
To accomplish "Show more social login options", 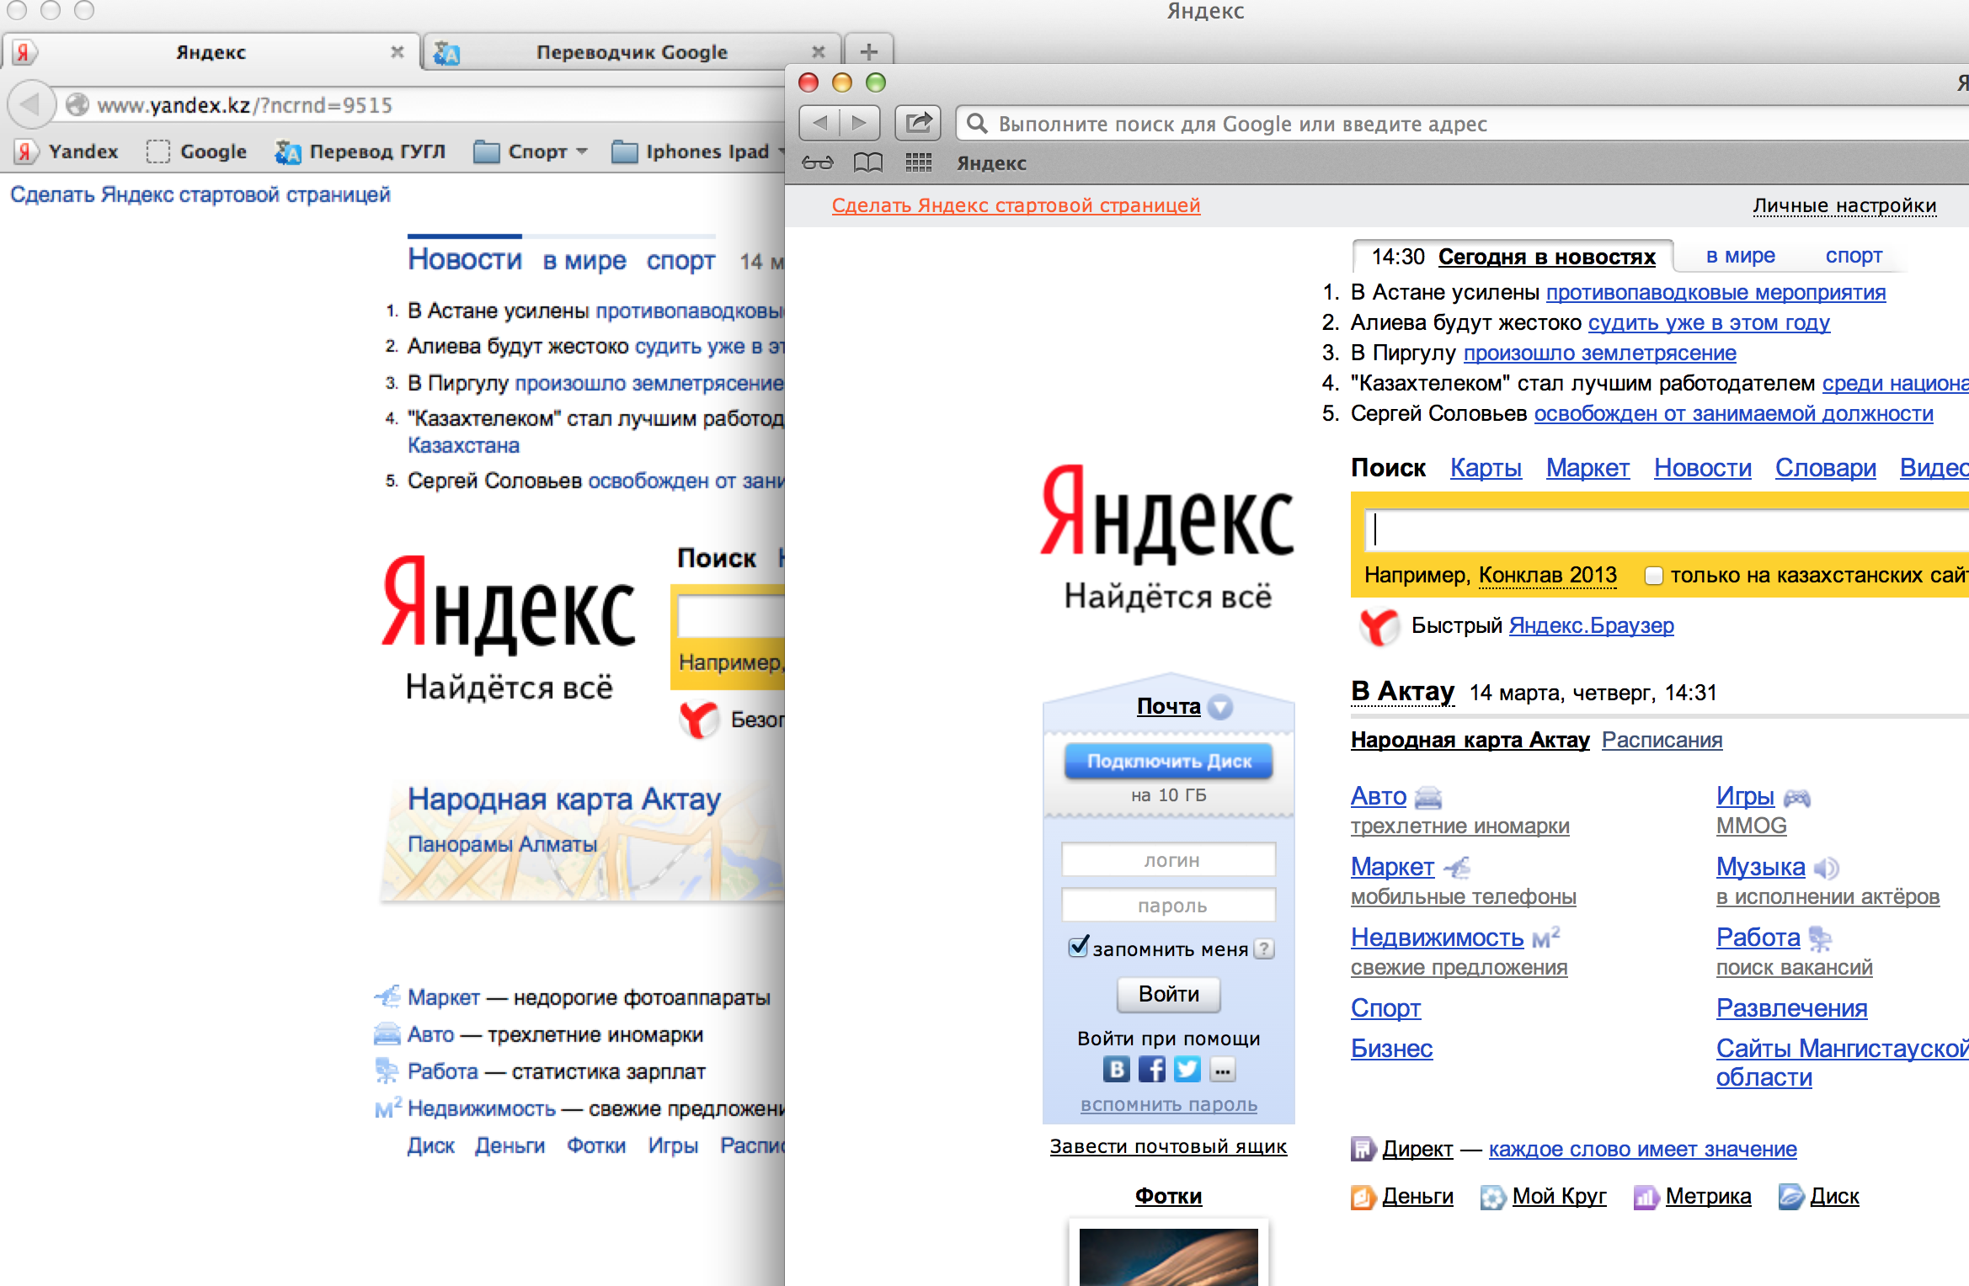I will (x=1223, y=1069).
